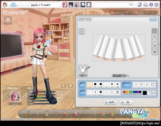Open the friends icon in top bar
161x126 pixels.
point(145,5)
